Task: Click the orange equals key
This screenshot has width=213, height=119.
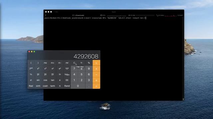Action: 96,86
